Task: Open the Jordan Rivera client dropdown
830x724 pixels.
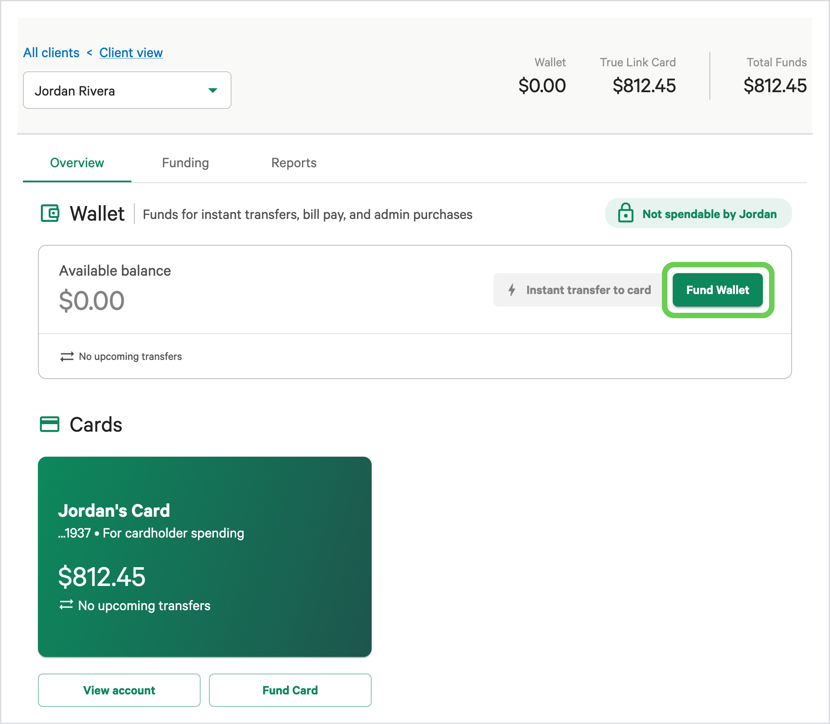Action: click(127, 90)
